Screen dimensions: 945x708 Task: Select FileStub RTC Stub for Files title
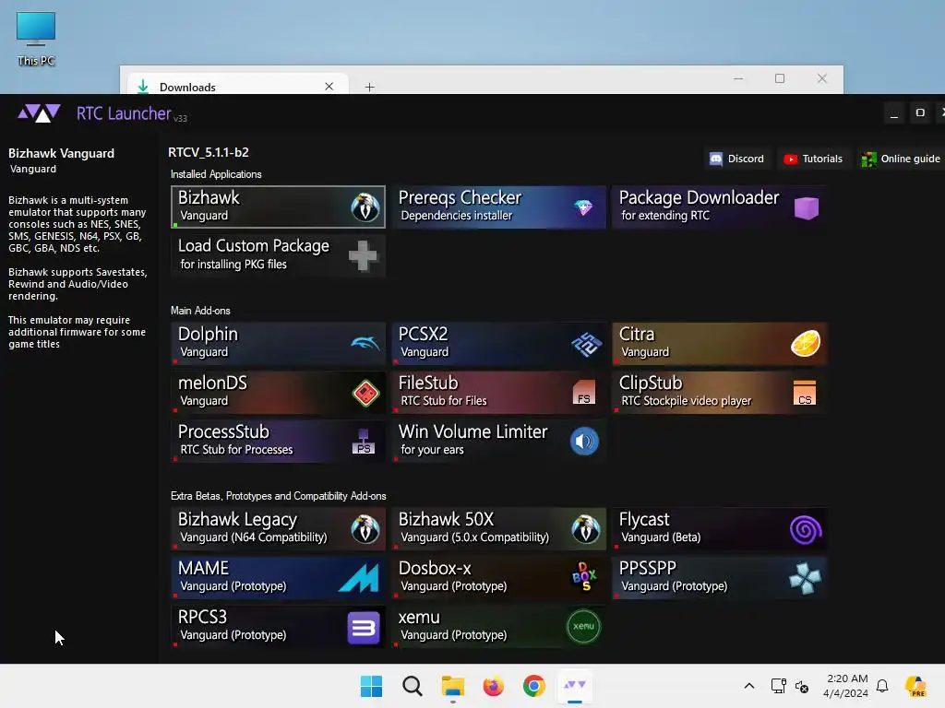(428, 383)
